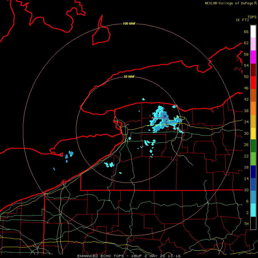The height and width of the screenshot is (258, 258).
Task: Click the white swatch on the tops legend
Action: click(x=253, y=32)
